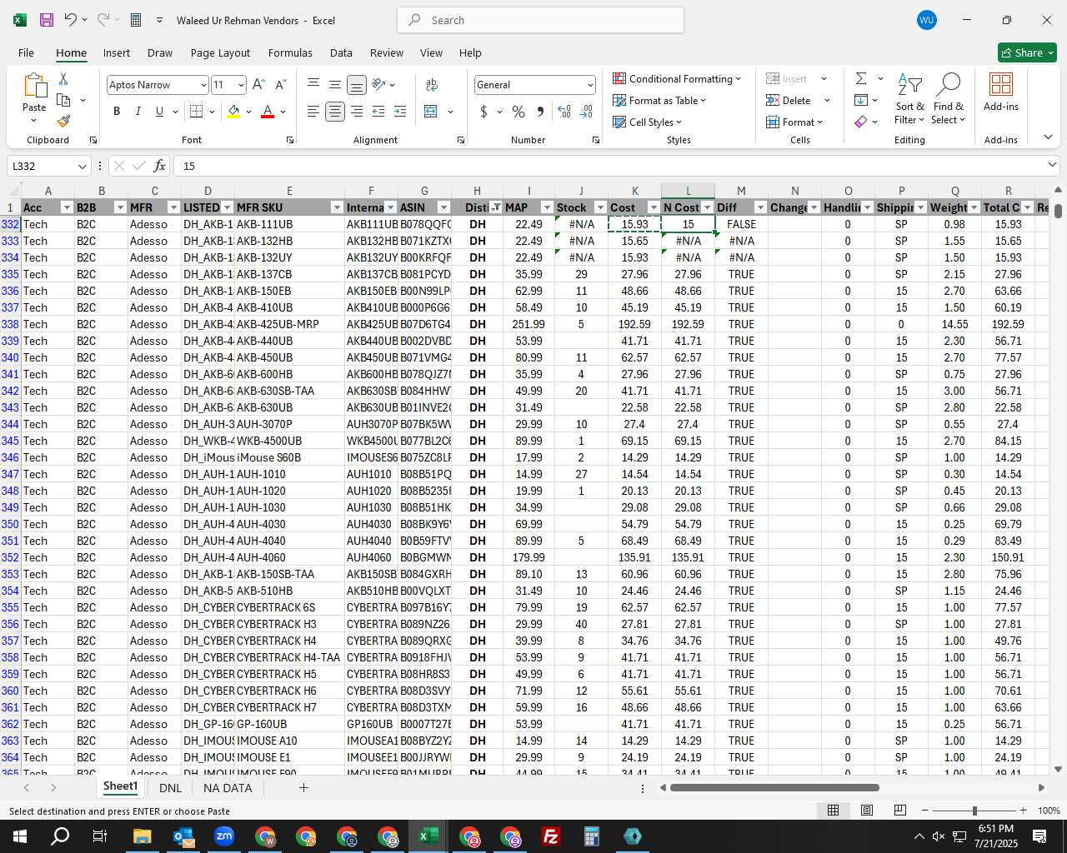Click the Share button
The width and height of the screenshot is (1067, 853).
[x=1027, y=52]
